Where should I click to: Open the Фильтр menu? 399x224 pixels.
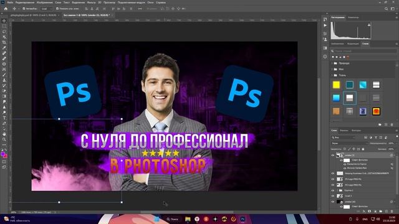coord(91,2)
